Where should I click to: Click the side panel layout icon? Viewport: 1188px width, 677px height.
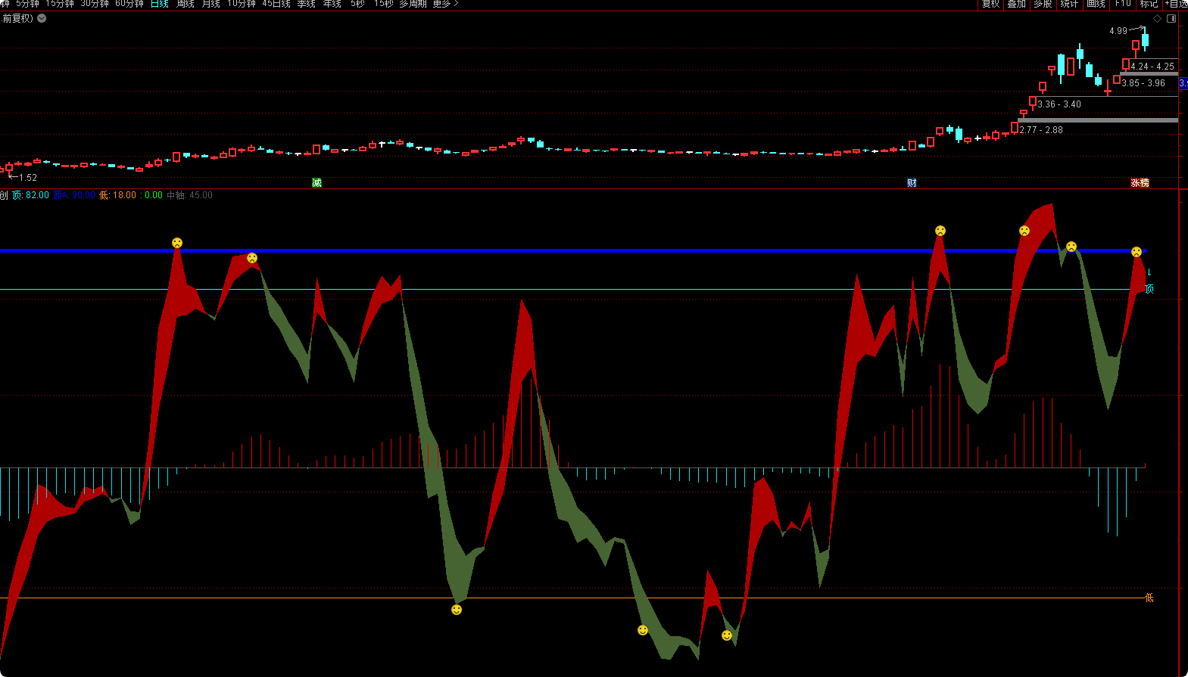pyautogui.click(x=1171, y=19)
